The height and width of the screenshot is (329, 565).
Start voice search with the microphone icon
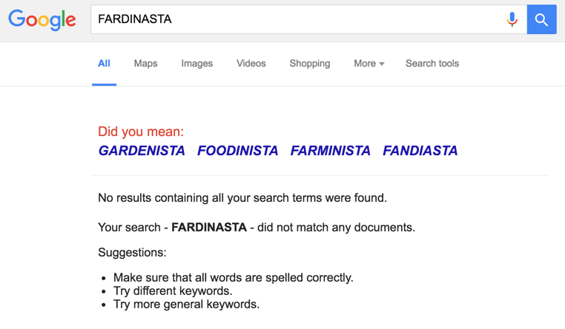tap(512, 19)
